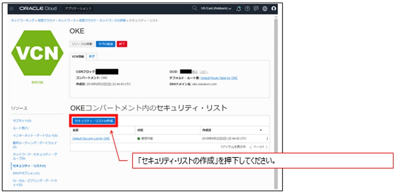The height and width of the screenshot is (195, 398).
Task: Open the language globe icon
Action: [x=265, y=9]
